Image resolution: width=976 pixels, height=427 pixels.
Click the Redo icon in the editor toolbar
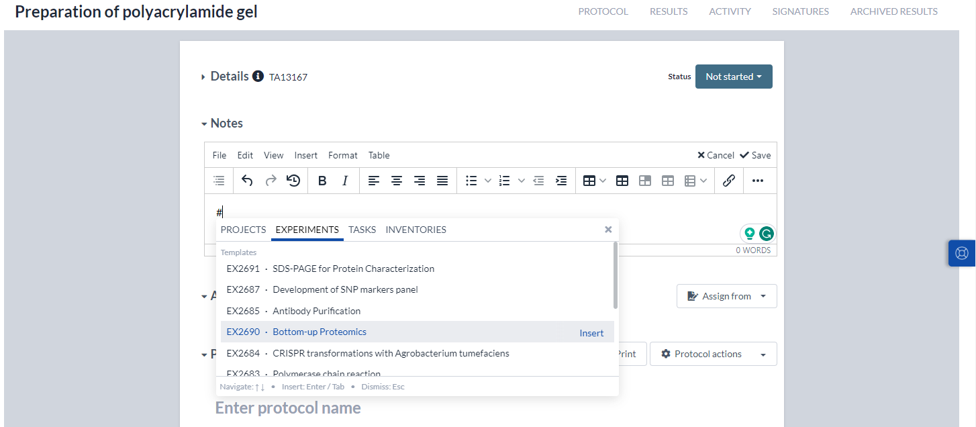270,181
